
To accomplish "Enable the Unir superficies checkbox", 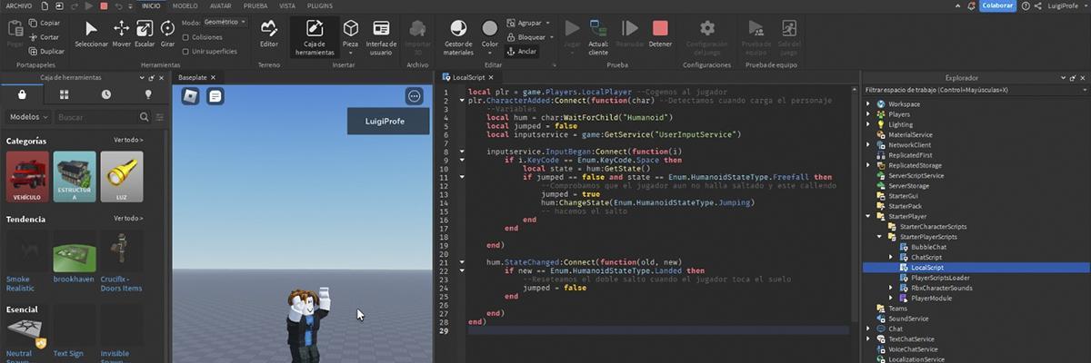I will click(x=185, y=51).
